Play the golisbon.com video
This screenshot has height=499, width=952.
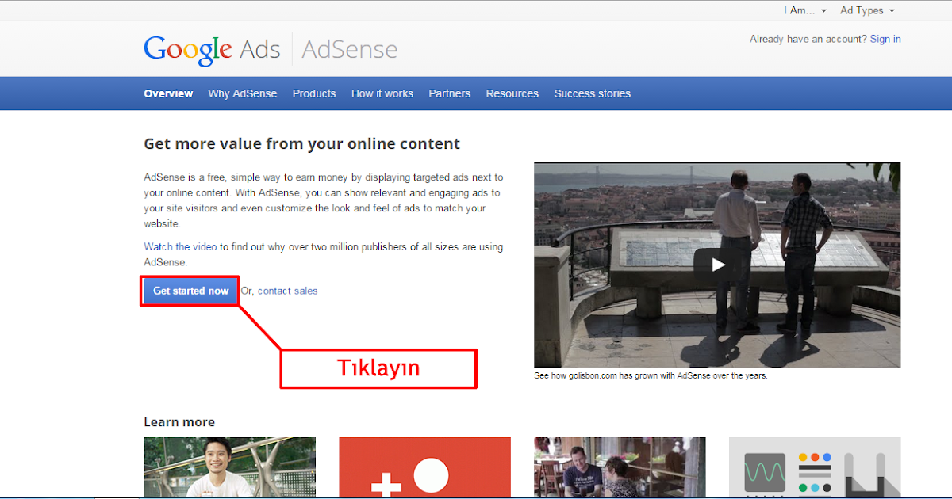coord(717,265)
